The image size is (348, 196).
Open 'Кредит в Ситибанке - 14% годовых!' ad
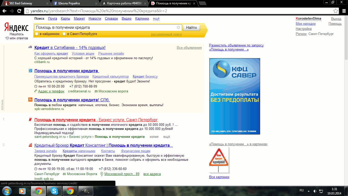click(x=70, y=47)
